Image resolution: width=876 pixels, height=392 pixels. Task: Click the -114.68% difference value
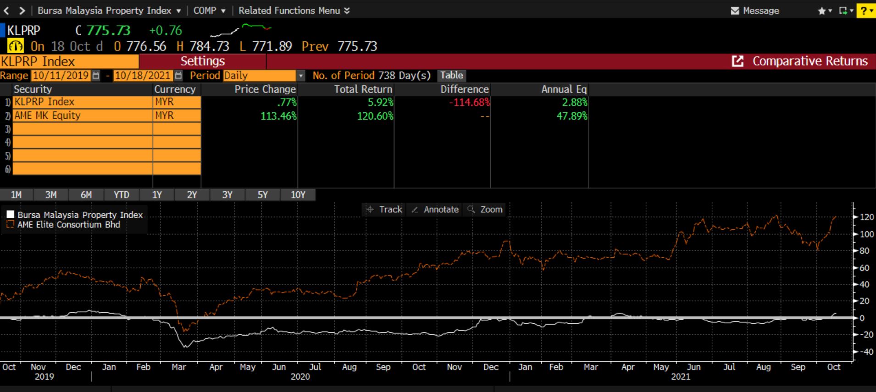click(469, 102)
